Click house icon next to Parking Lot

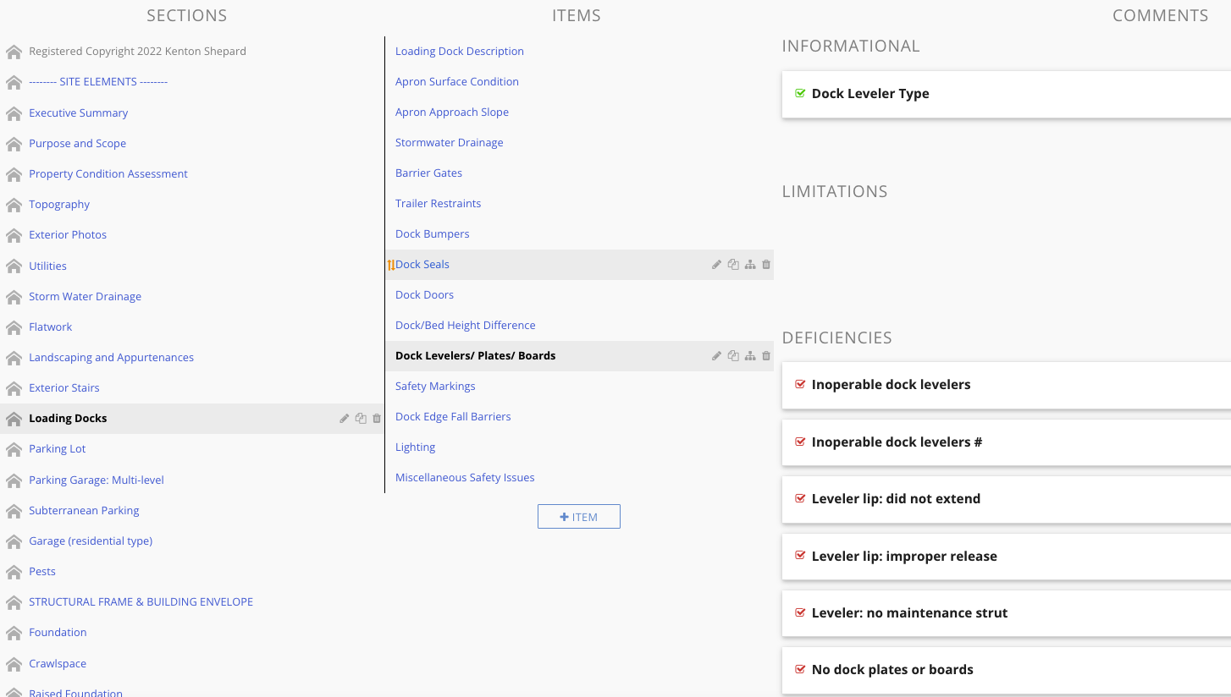click(x=14, y=449)
